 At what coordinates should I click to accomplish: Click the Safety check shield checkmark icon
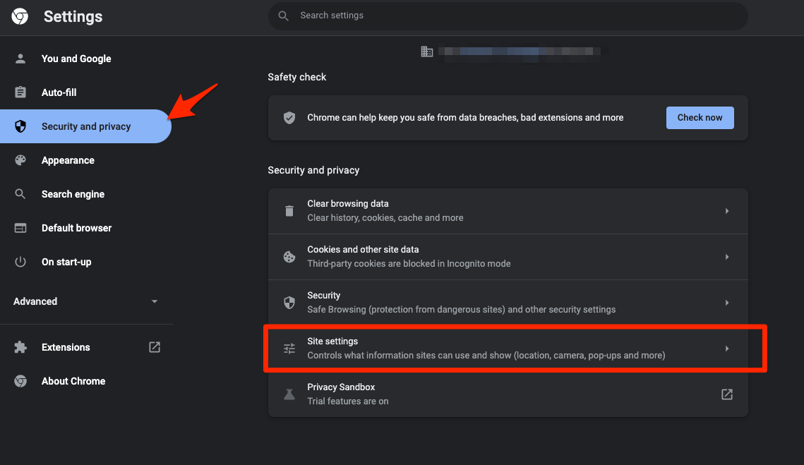coord(289,117)
